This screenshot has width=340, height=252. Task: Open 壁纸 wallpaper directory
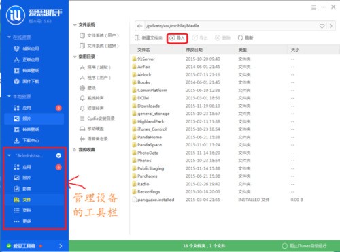[88, 88]
